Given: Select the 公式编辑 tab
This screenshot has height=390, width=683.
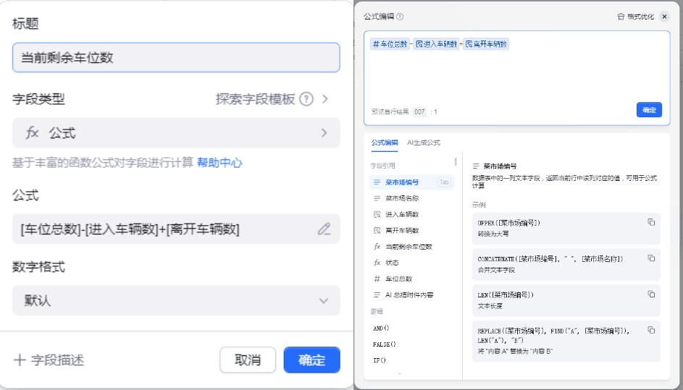Looking at the screenshot, I should click(384, 143).
